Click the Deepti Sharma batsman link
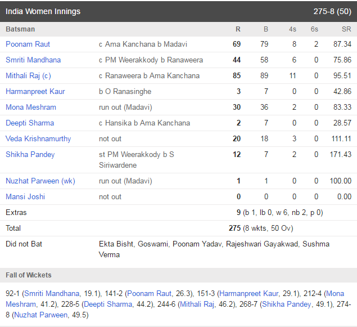The image size is (357, 327). 30,123
